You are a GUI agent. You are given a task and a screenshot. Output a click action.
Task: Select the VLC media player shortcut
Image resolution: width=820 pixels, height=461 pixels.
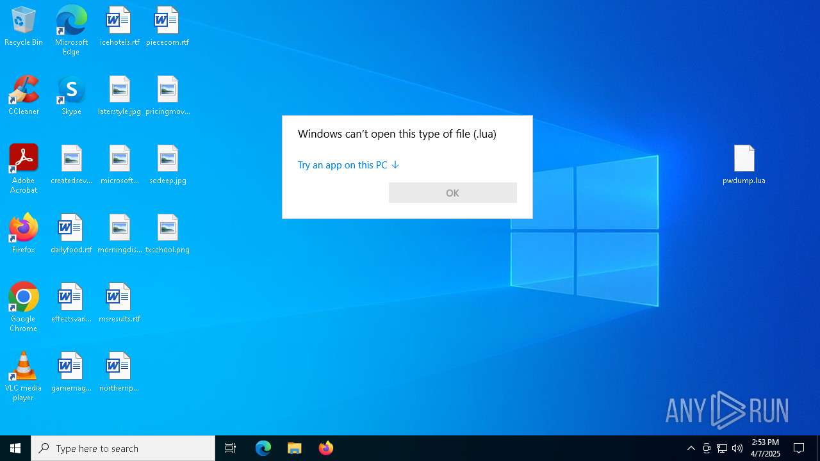pos(24,376)
